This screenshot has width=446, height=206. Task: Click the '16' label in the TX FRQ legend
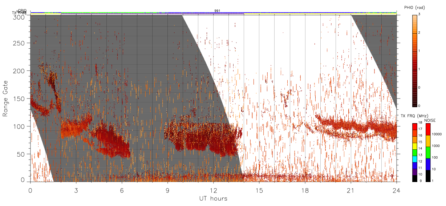(x=420, y=136)
